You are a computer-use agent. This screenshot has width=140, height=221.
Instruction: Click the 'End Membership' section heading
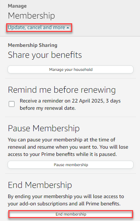(x=40, y=185)
